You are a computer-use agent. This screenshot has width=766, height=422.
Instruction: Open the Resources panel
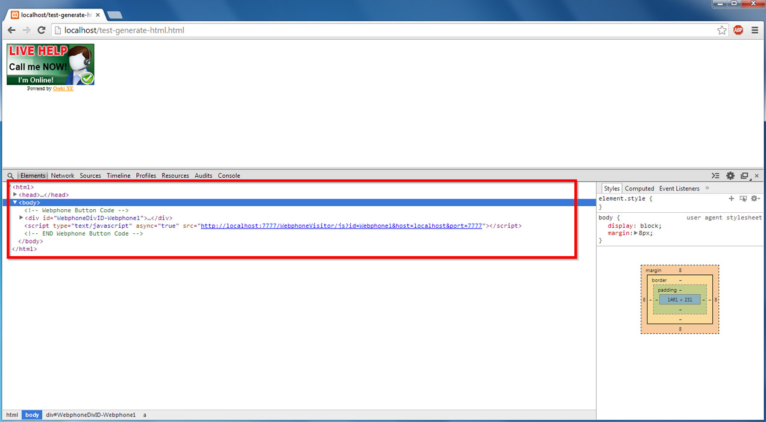pos(175,176)
